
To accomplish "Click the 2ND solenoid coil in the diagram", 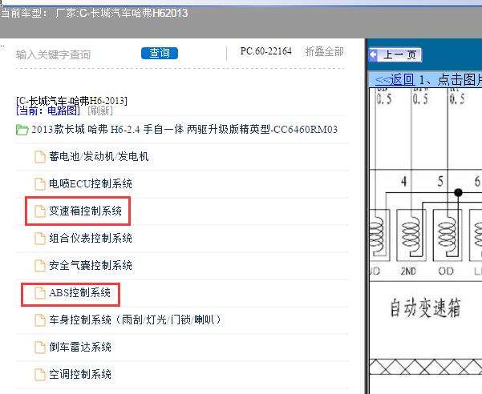I will pyautogui.click(x=411, y=235).
